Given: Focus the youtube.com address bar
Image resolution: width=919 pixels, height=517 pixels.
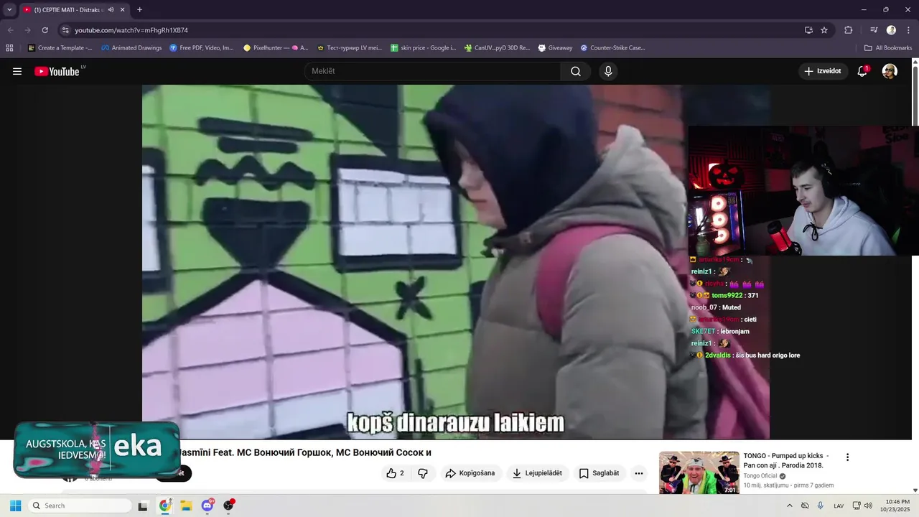Looking at the screenshot, I should pyautogui.click(x=431, y=30).
